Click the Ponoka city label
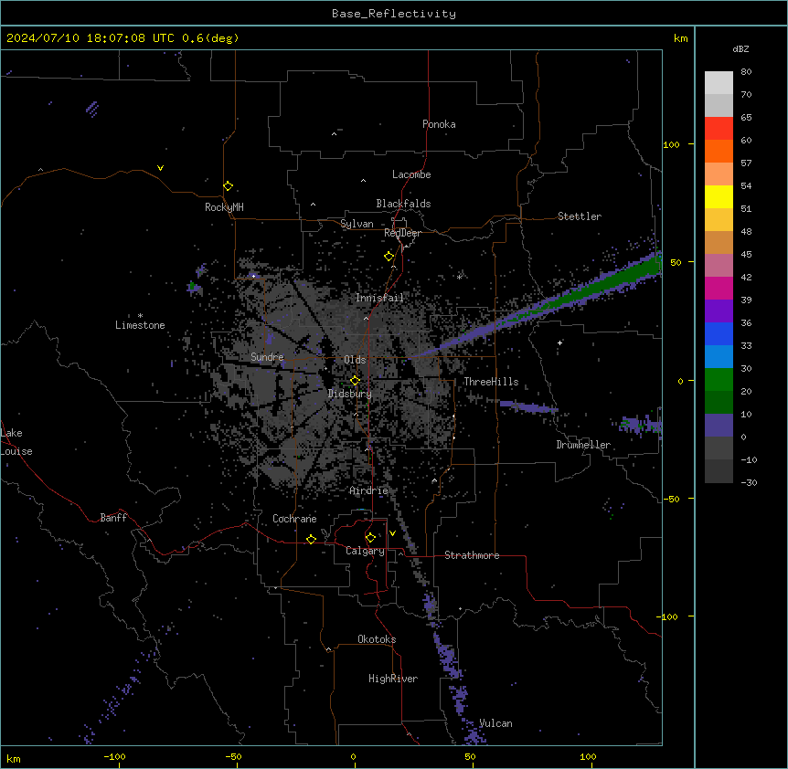 point(439,124)
